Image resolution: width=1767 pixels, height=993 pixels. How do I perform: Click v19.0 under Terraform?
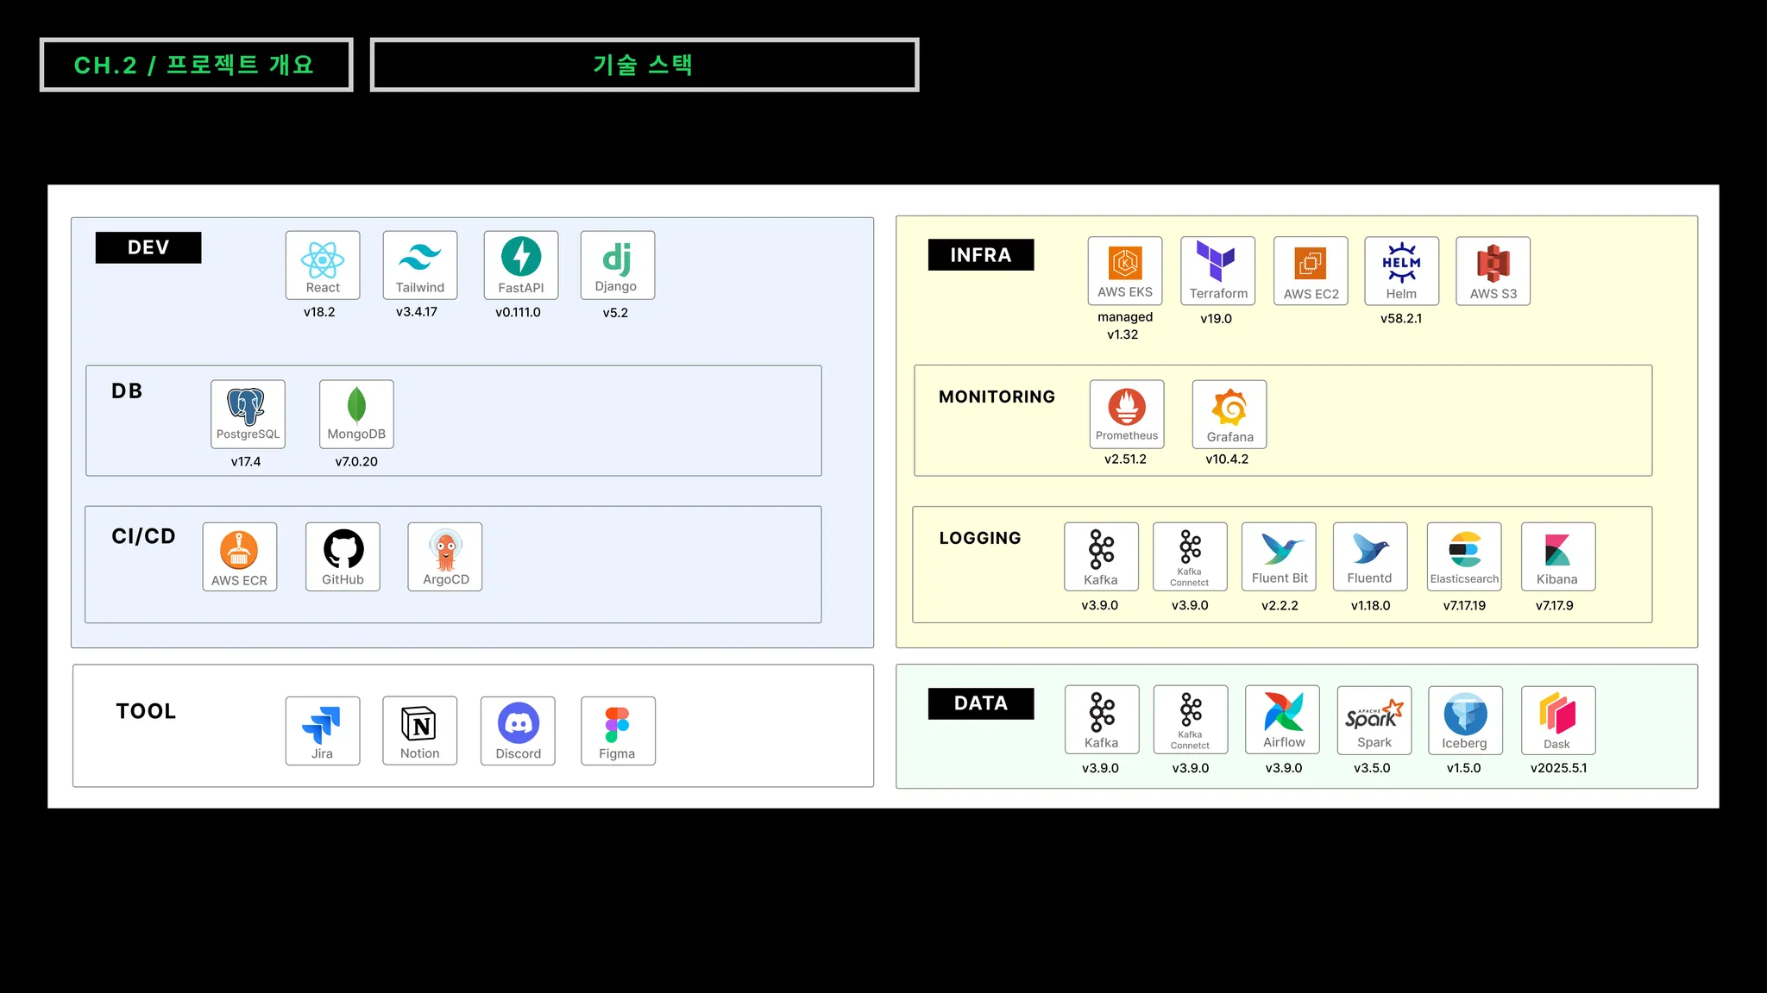click(x=1216, y=319)
